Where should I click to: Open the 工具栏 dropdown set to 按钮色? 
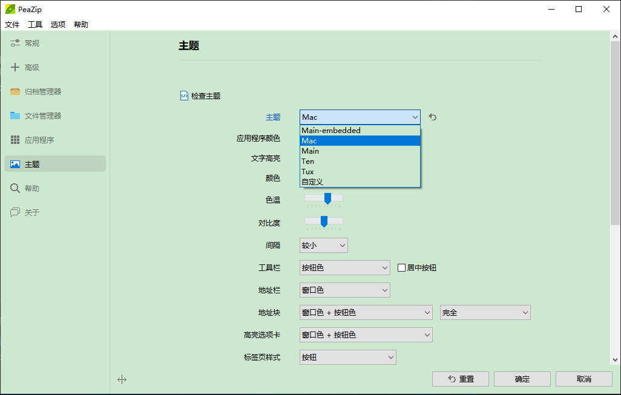pos(345,268)
